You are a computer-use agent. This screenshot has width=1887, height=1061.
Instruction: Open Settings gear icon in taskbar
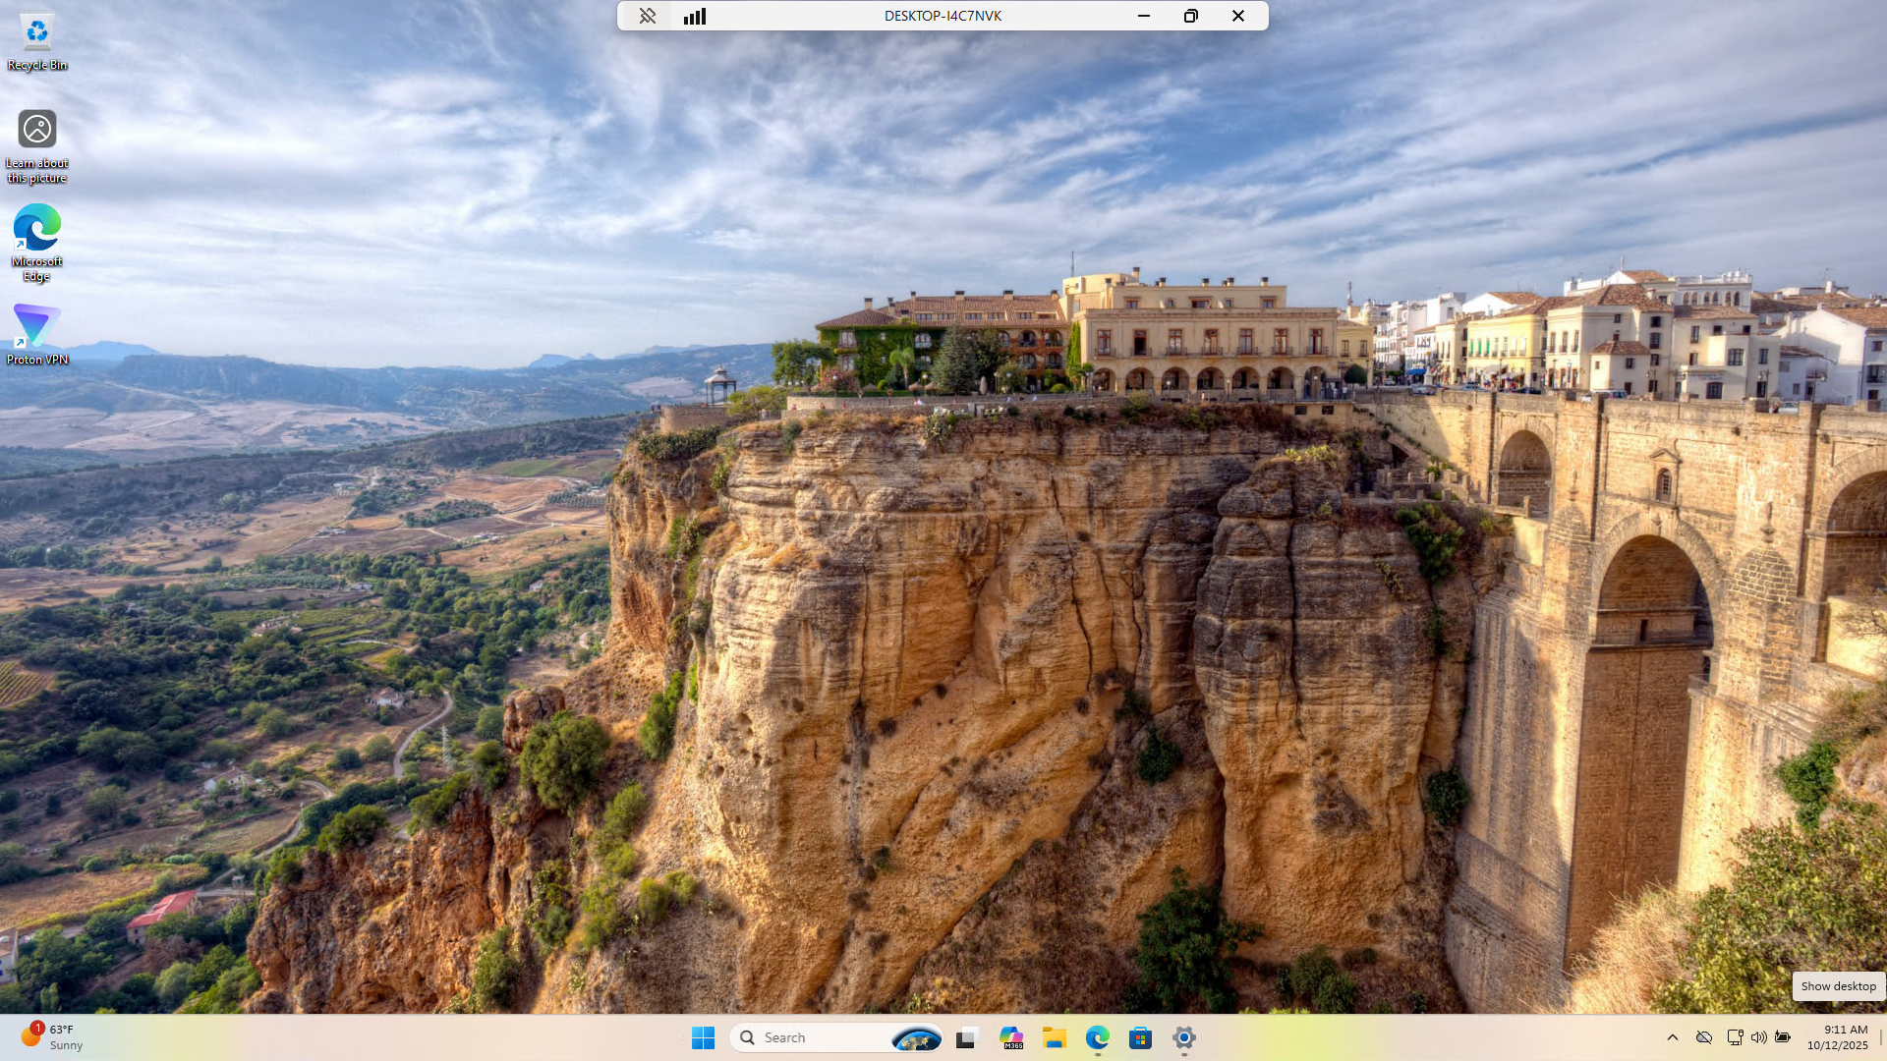point(1184,1037)
